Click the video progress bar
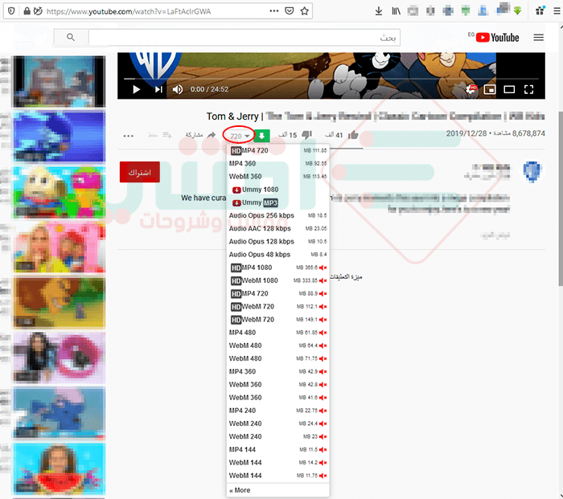Image resolution: width=563 pixels, height=499 pixels. tap(331, 78)
